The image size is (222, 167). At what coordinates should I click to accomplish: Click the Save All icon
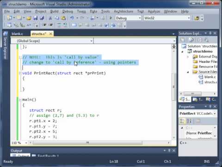[42, 18]
